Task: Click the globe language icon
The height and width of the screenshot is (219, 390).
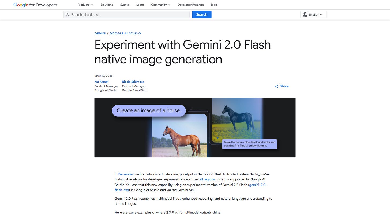Action: pyautogui.click(x=305, y=15)
